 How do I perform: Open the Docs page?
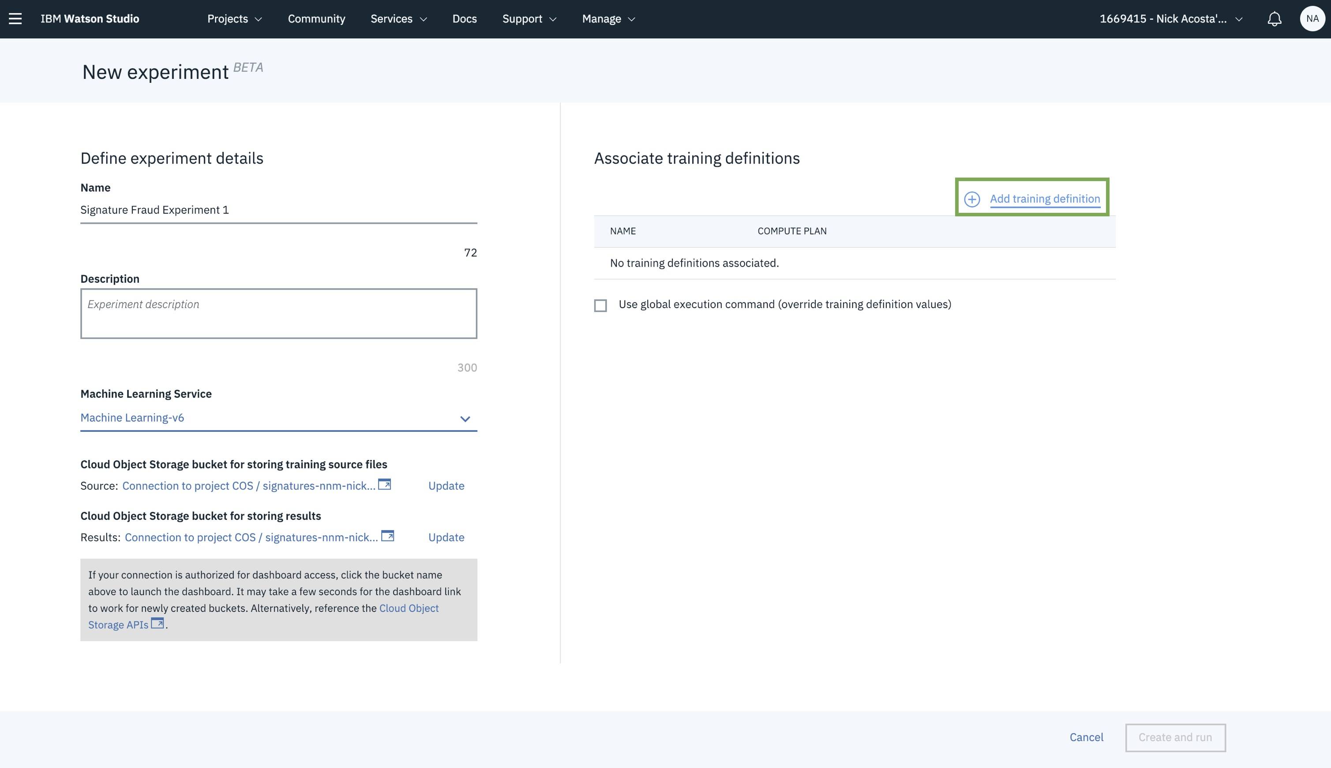(465, 19)
